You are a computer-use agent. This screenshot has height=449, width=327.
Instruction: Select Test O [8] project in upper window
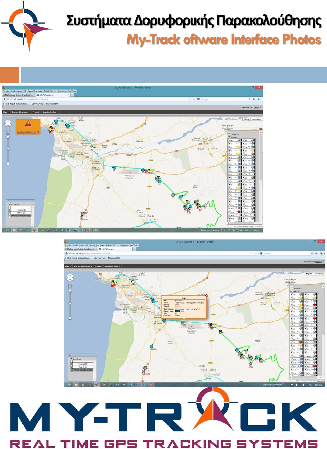click(21, 213)
